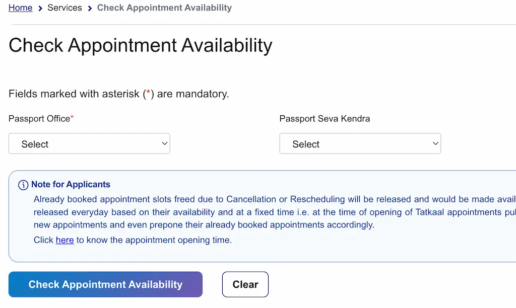Screen dimensions: 516x308
Task: Open the Passport Seva Kendra dropdown
Action: [x=360, y=143]
